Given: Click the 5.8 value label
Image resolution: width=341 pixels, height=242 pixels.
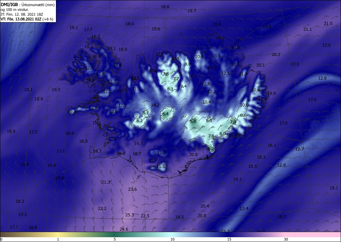Looking at the screenshot, I should coord(193,121).
